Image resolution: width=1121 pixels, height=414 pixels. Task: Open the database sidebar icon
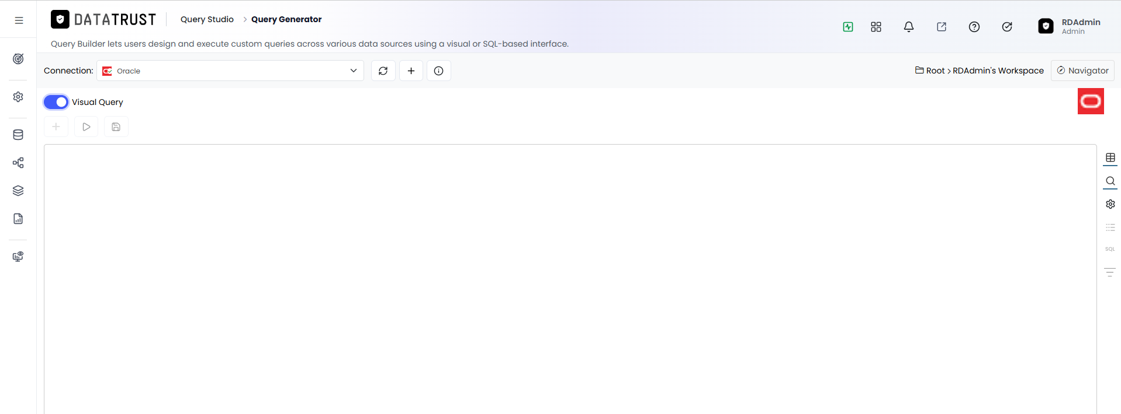click(x=18, y=135)
